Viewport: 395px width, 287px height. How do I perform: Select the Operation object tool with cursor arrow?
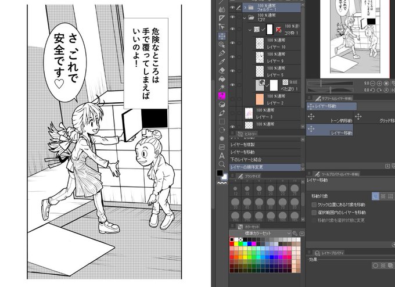222,45
